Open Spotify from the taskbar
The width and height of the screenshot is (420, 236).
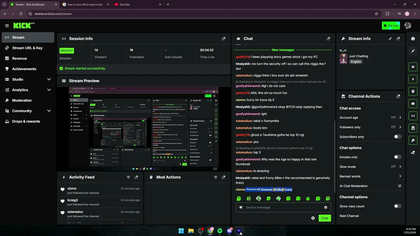click(220, 231)
